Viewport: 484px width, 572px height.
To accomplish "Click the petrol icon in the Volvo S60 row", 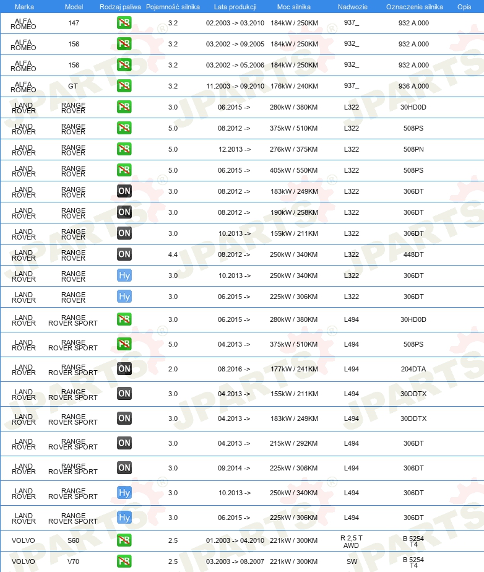I will (x=124, y=540).
